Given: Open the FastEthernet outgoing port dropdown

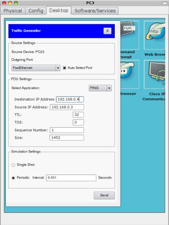Looking at the screenshot, I should (36, 68).
